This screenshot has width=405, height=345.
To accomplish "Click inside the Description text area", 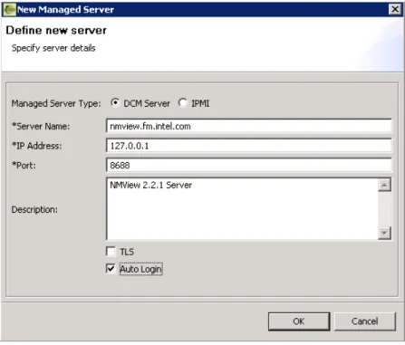I will click(x=242, y=209).
